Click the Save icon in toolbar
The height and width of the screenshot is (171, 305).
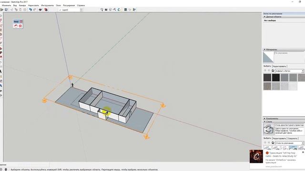[6, 9]
